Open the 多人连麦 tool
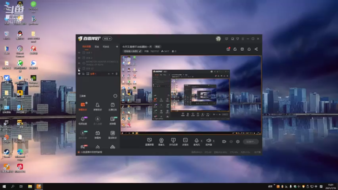The width and height of the screenshot is (338, 190). [x=98, y=121]
